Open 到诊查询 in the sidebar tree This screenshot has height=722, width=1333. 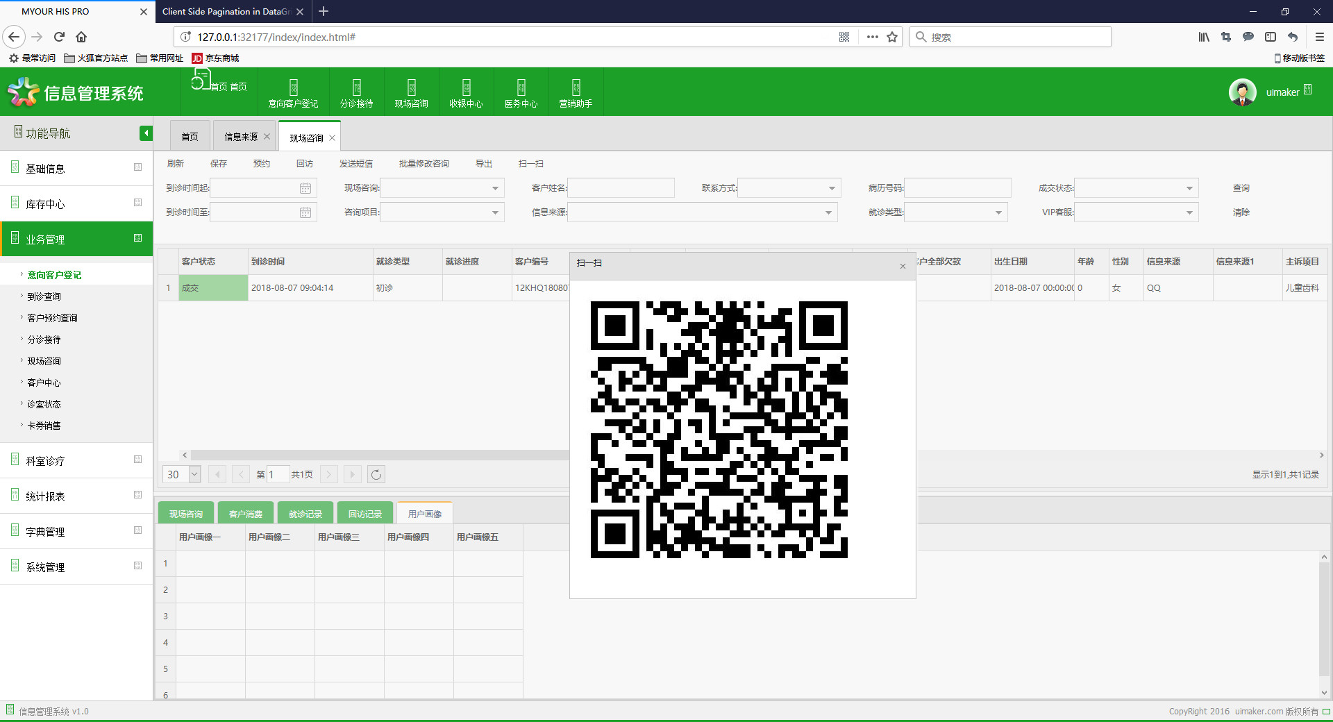tap(44, 296)
